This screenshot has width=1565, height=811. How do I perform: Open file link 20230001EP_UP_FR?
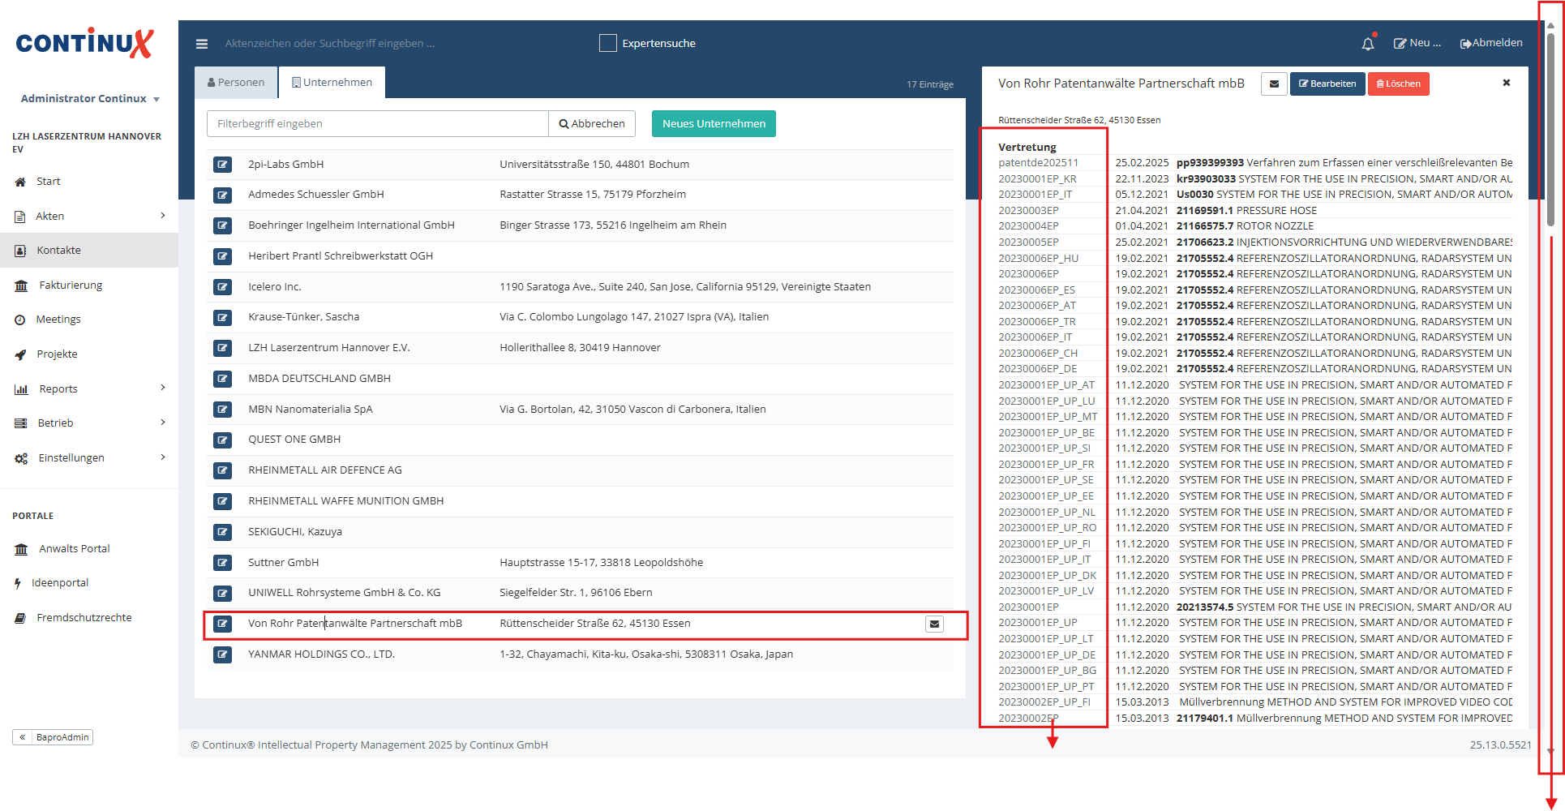(1046, 465)
